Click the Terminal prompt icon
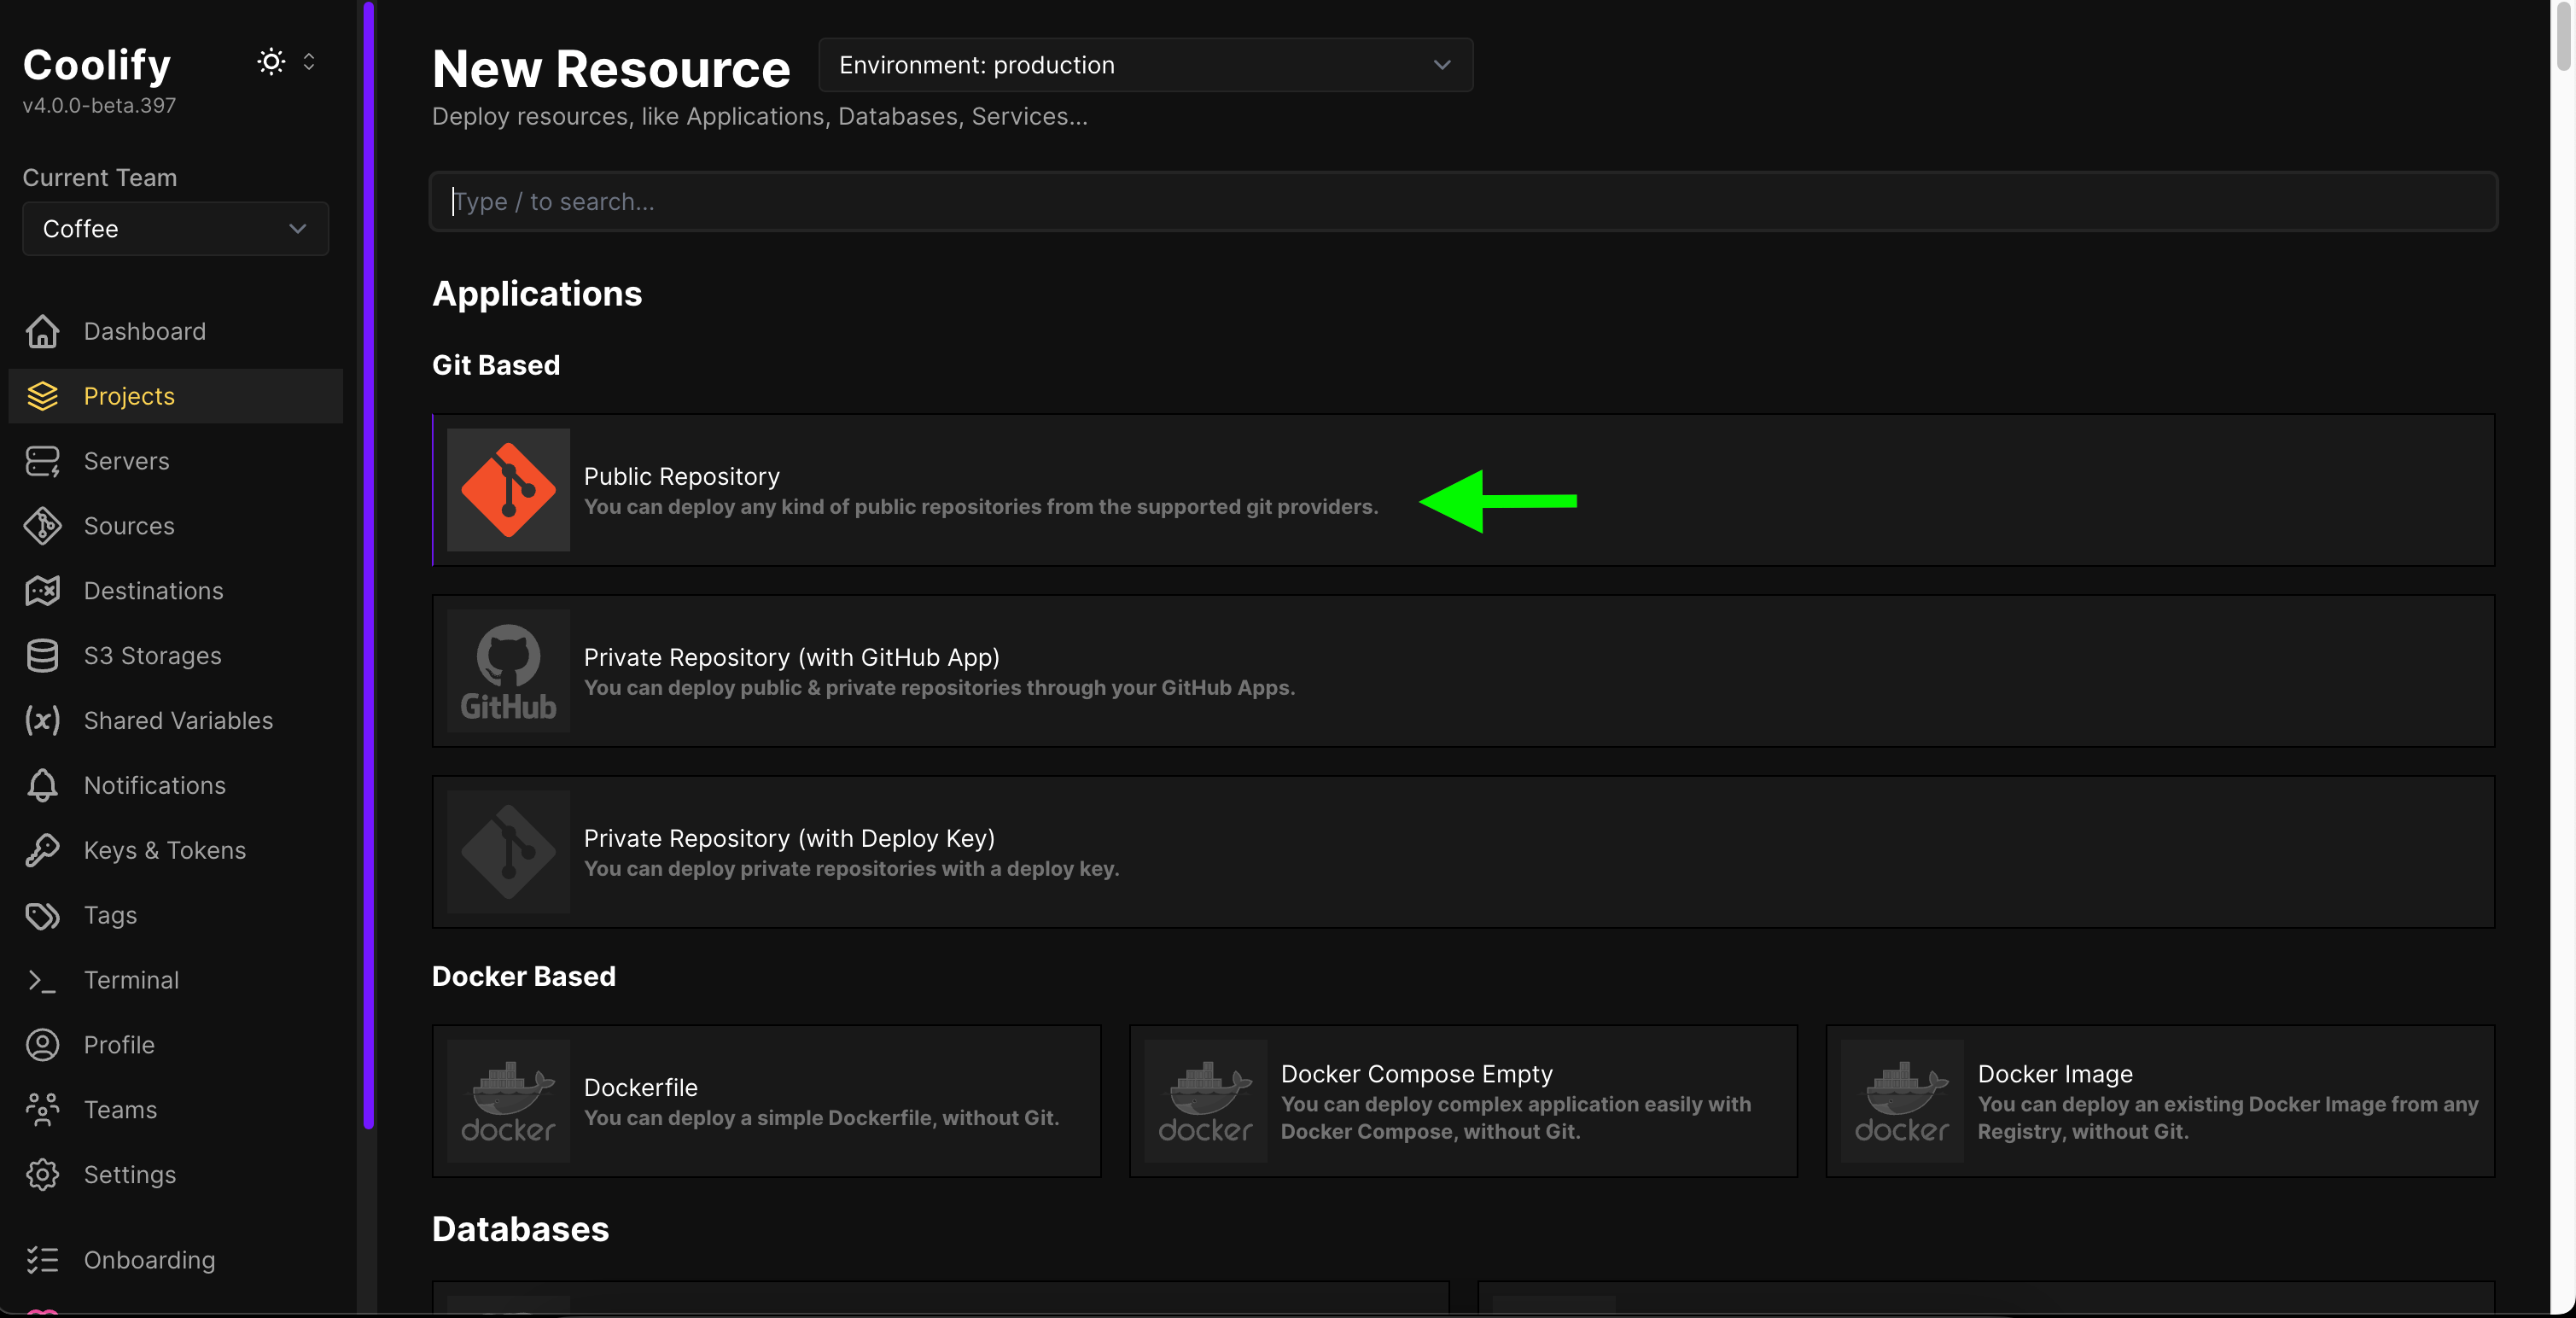This screenshot has height=1318, width=2576. [42, 980]
